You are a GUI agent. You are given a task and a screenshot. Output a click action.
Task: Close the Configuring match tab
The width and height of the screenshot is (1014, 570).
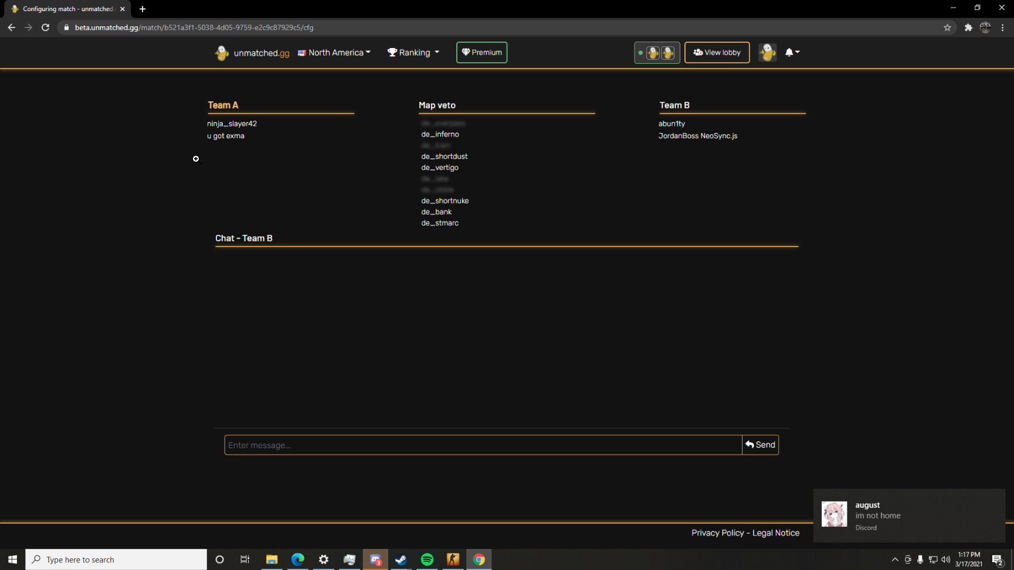[x=123, y=9]
